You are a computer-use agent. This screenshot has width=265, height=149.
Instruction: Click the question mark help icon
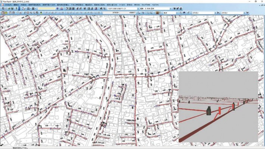click(16, 8)
